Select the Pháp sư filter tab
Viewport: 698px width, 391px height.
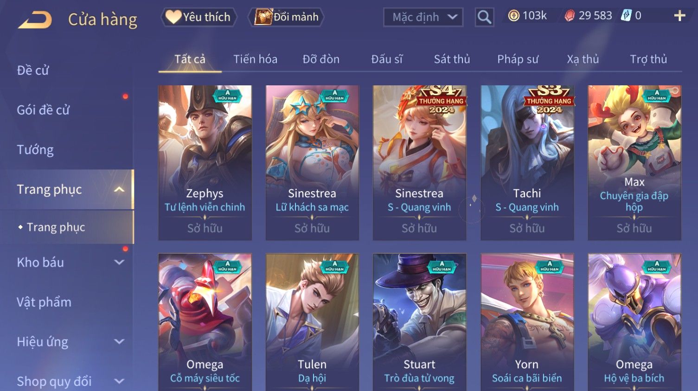click(x=518, y=59)
